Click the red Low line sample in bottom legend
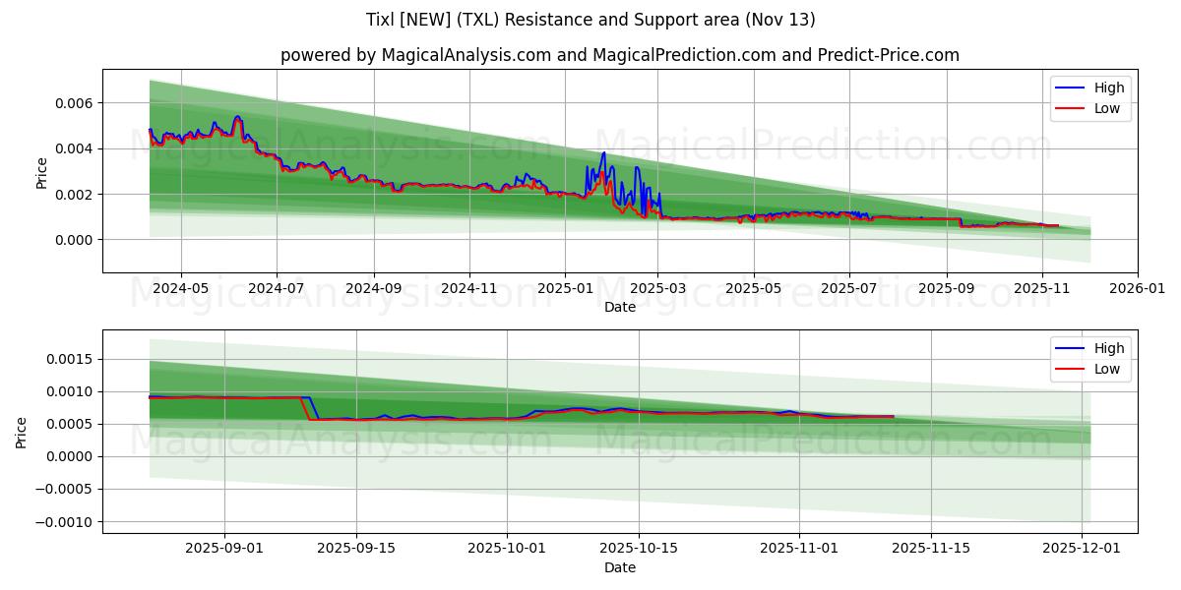 pyautogui.click(x=1070, y=368)
